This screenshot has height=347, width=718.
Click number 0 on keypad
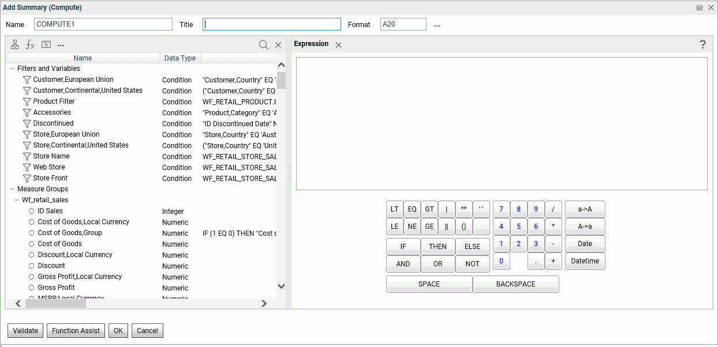[x=502, y=261]
